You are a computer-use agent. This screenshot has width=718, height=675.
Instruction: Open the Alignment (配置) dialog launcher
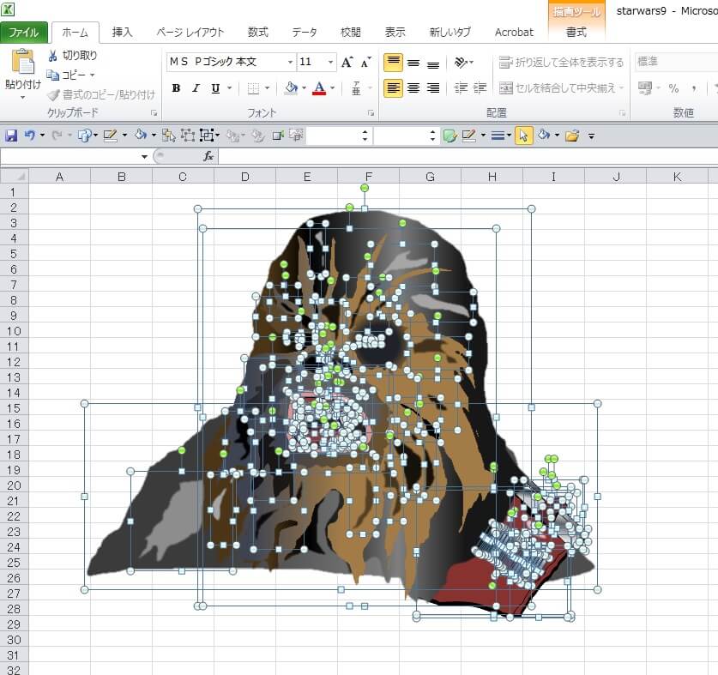tap(622, 112)
